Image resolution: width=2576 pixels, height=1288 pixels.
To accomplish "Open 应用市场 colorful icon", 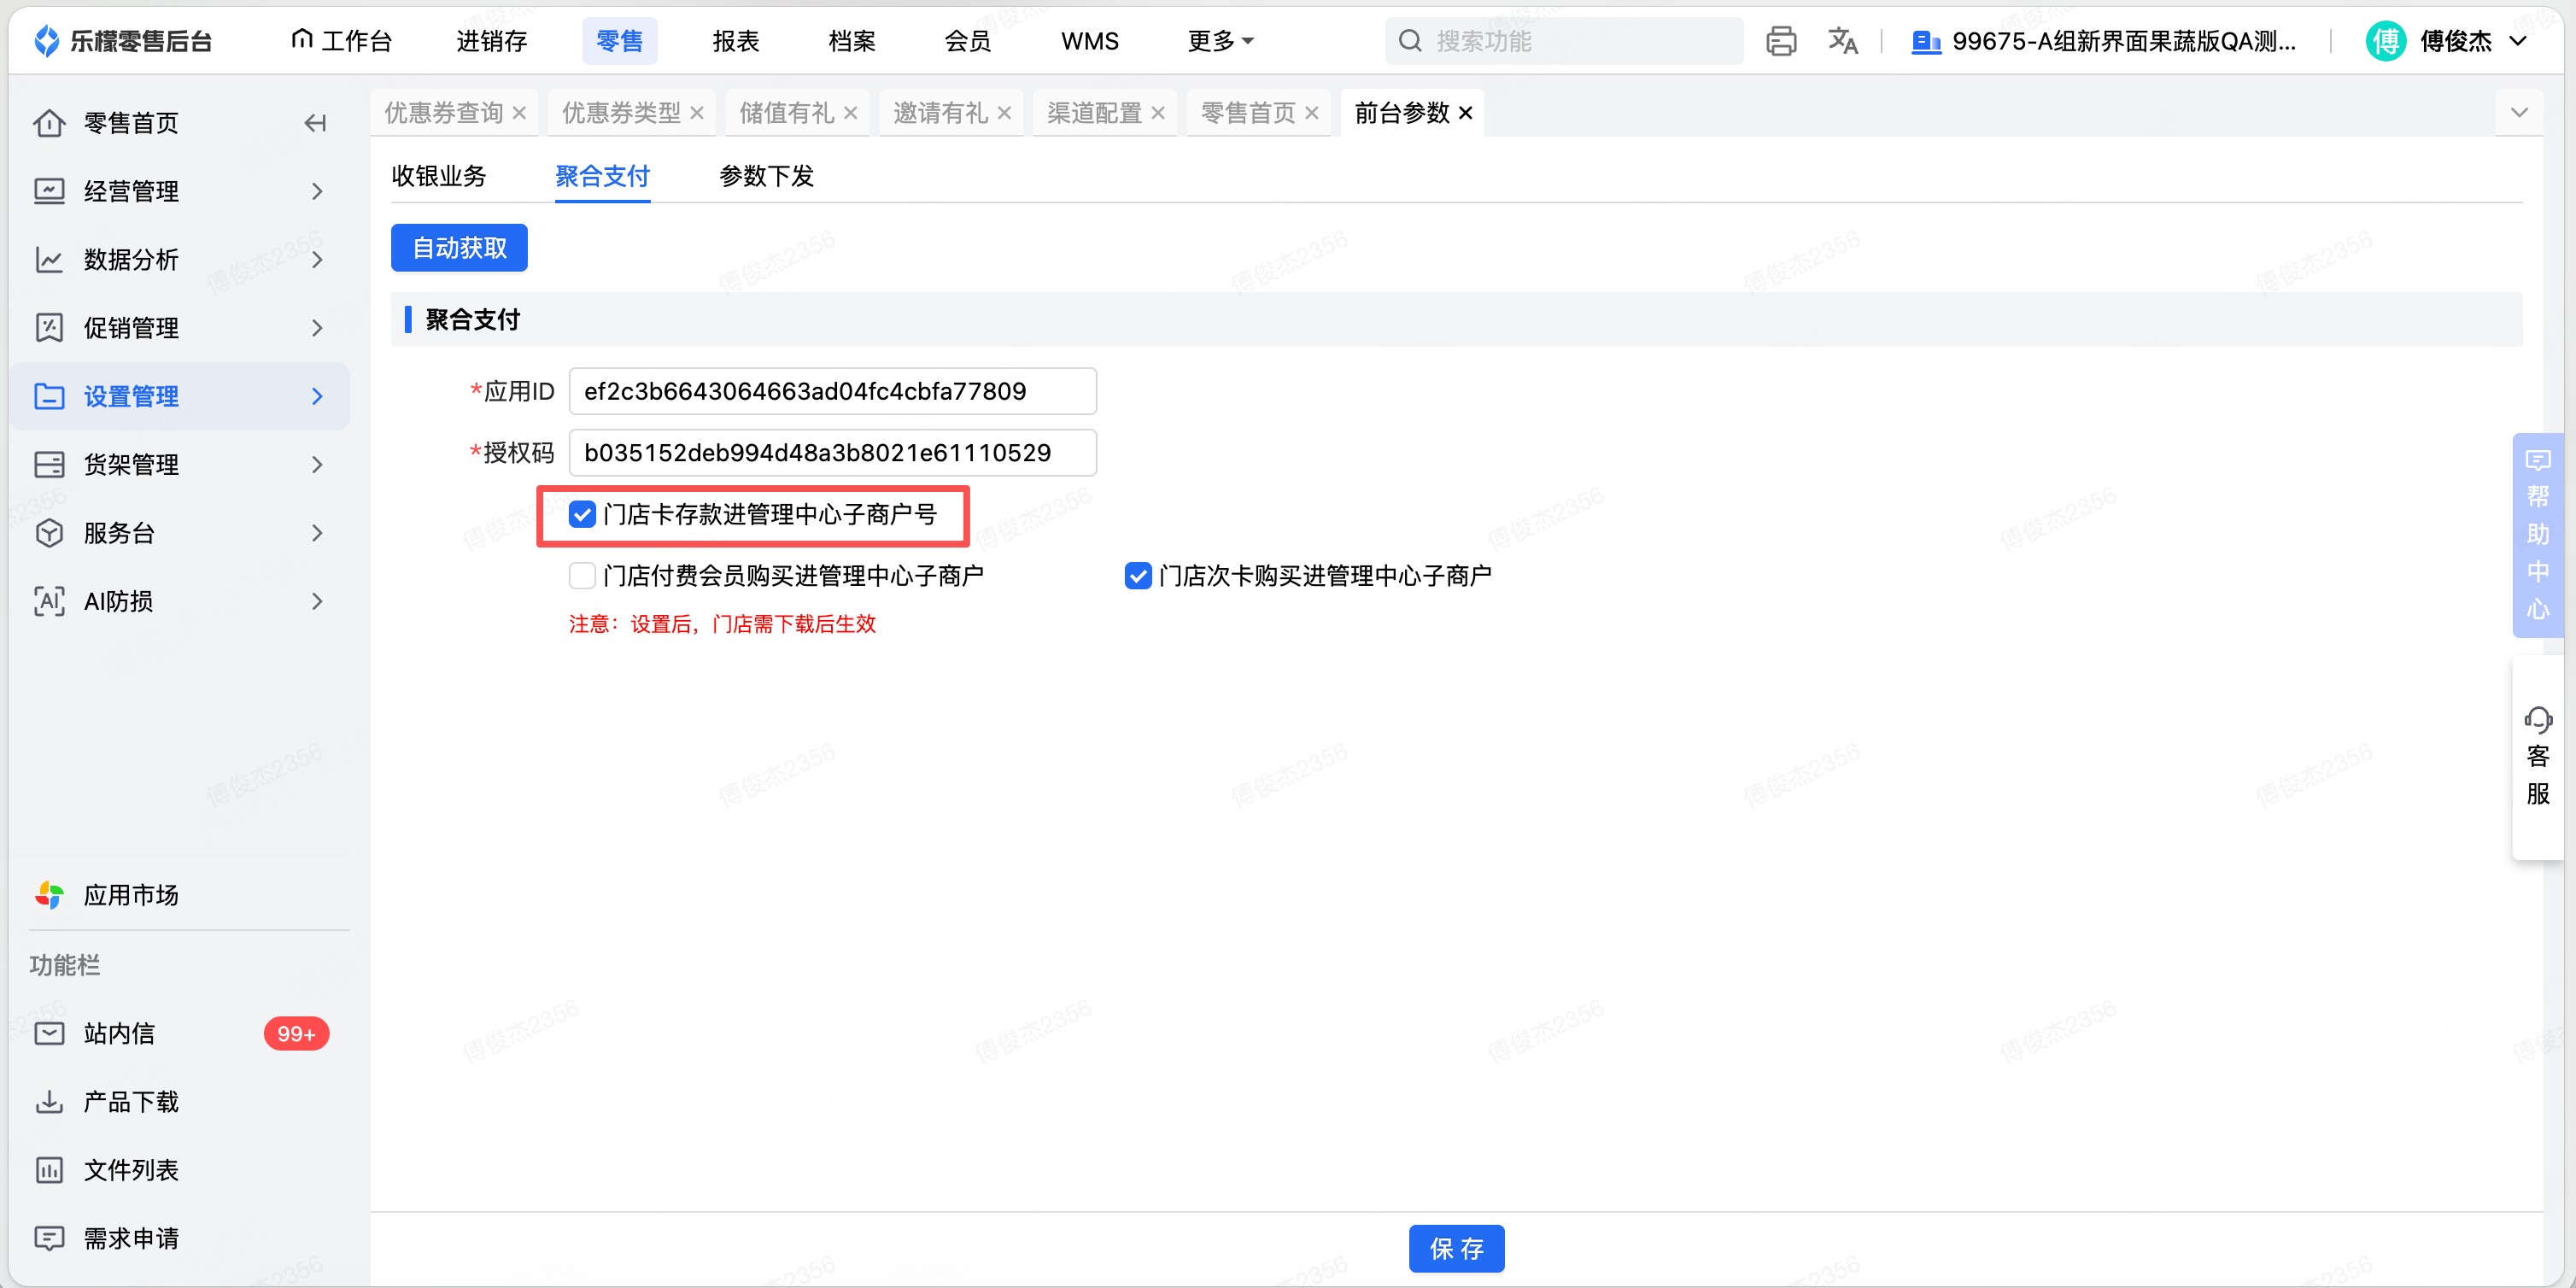I will (49, 895).
